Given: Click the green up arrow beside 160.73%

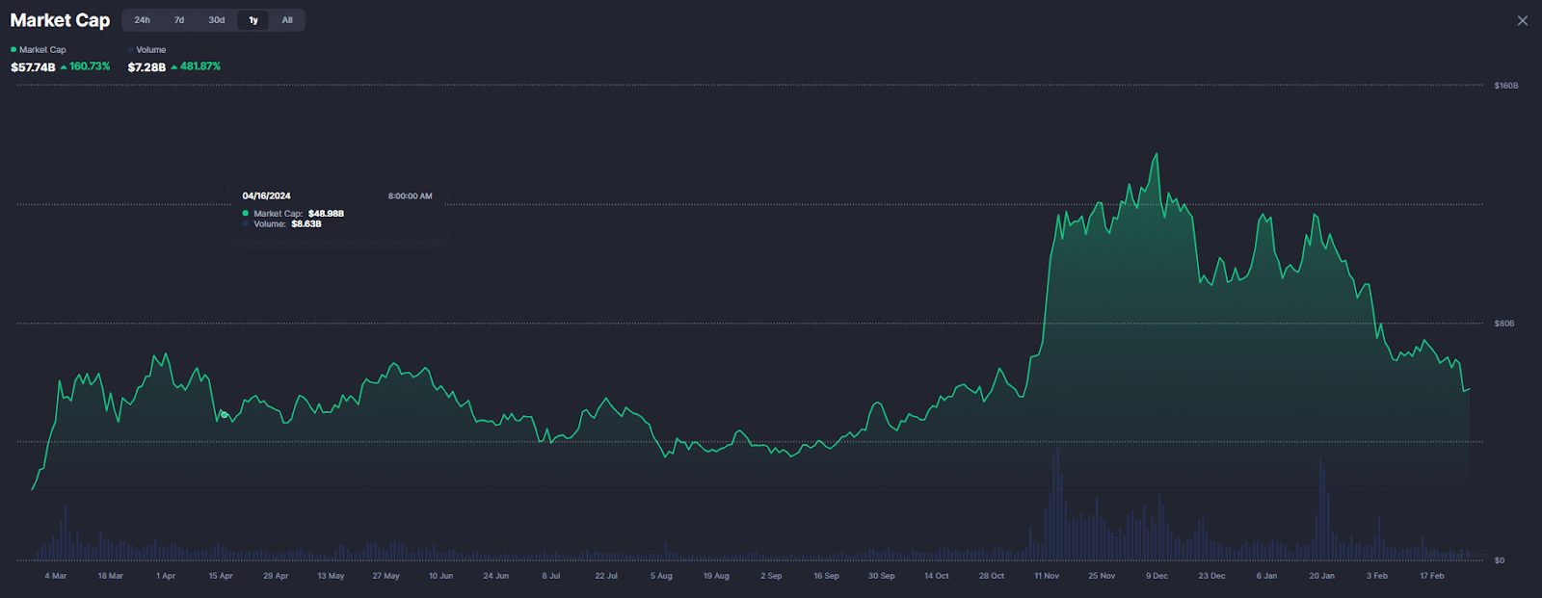Looking at the screenshot, I should tap(64, 67).
